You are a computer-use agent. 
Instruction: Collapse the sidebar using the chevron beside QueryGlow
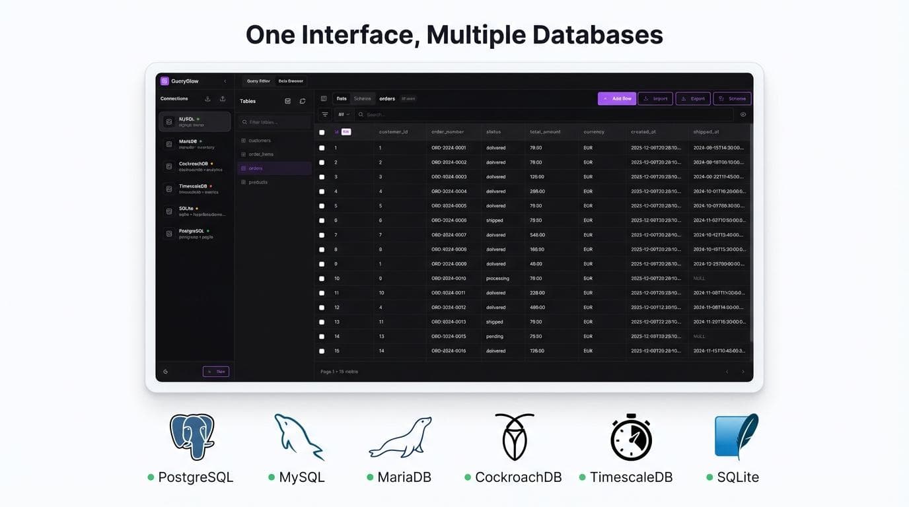pos(225,81)
